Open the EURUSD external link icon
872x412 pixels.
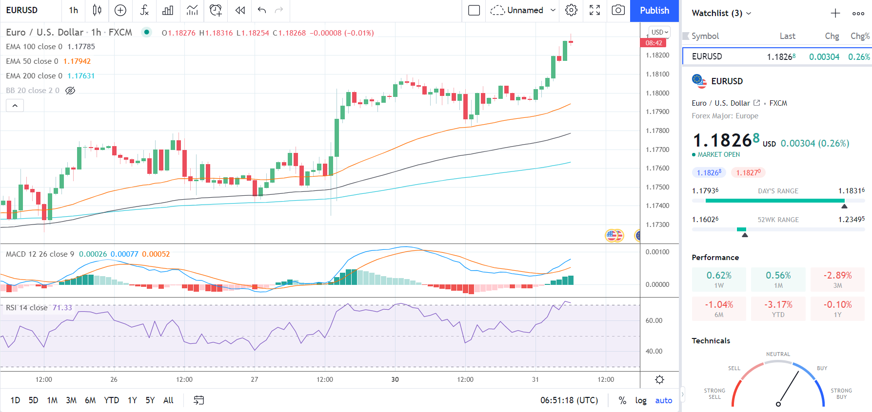click(757, 103)
